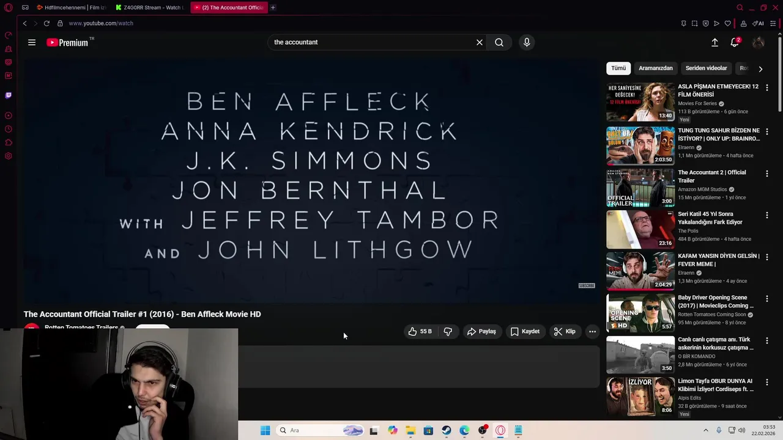This screenshot has height=440, width=783.
Task: Open the YouTube create upload icon
Action: pyautogui.click(x=714, y=42)
